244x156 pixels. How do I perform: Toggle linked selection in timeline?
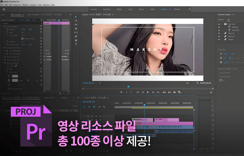(94, 107)
